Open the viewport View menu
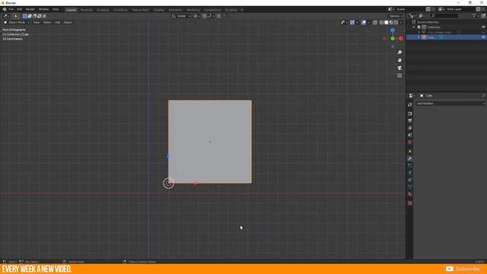Viewport: 487px width, 274px height. pyautogui.click(x=37, y=22)
